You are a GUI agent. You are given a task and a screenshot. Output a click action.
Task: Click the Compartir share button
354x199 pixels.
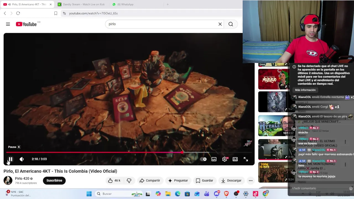click(150, 180)
